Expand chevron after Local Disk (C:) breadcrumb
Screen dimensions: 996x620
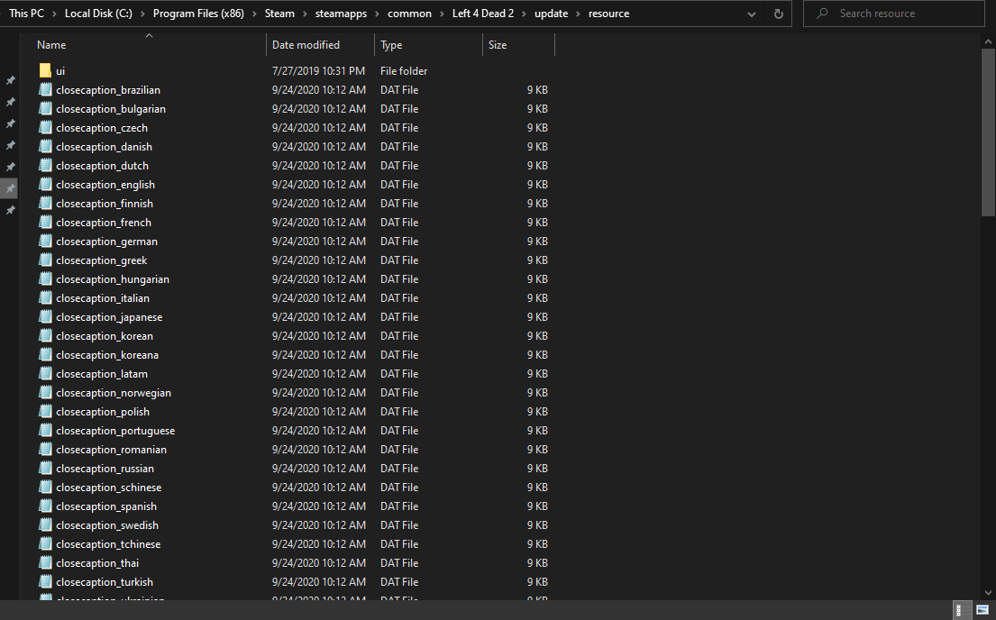142,14
